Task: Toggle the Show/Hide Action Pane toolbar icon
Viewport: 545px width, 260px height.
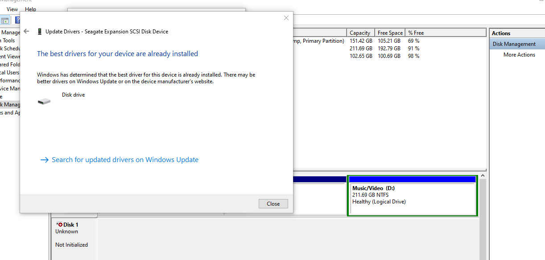Action: coord(5,20)
